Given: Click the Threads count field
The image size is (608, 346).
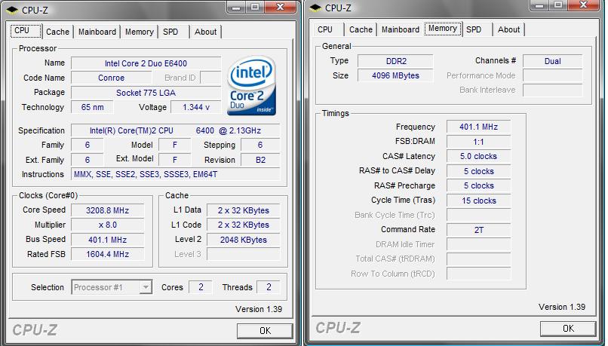Looking at the screenshot, I should pos(269,287).
